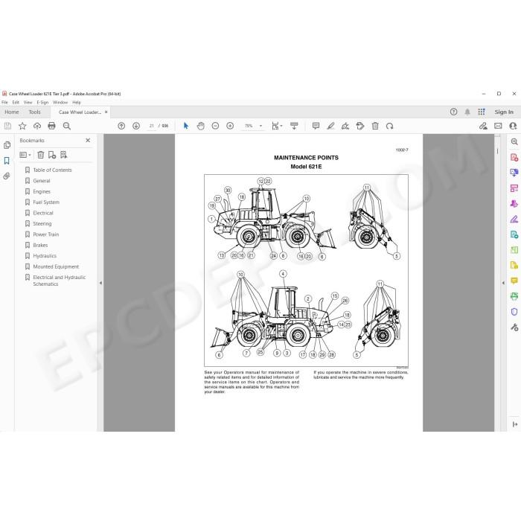Zoom in with the plus icon
This screenshot has height=521, width=521.
230,126
